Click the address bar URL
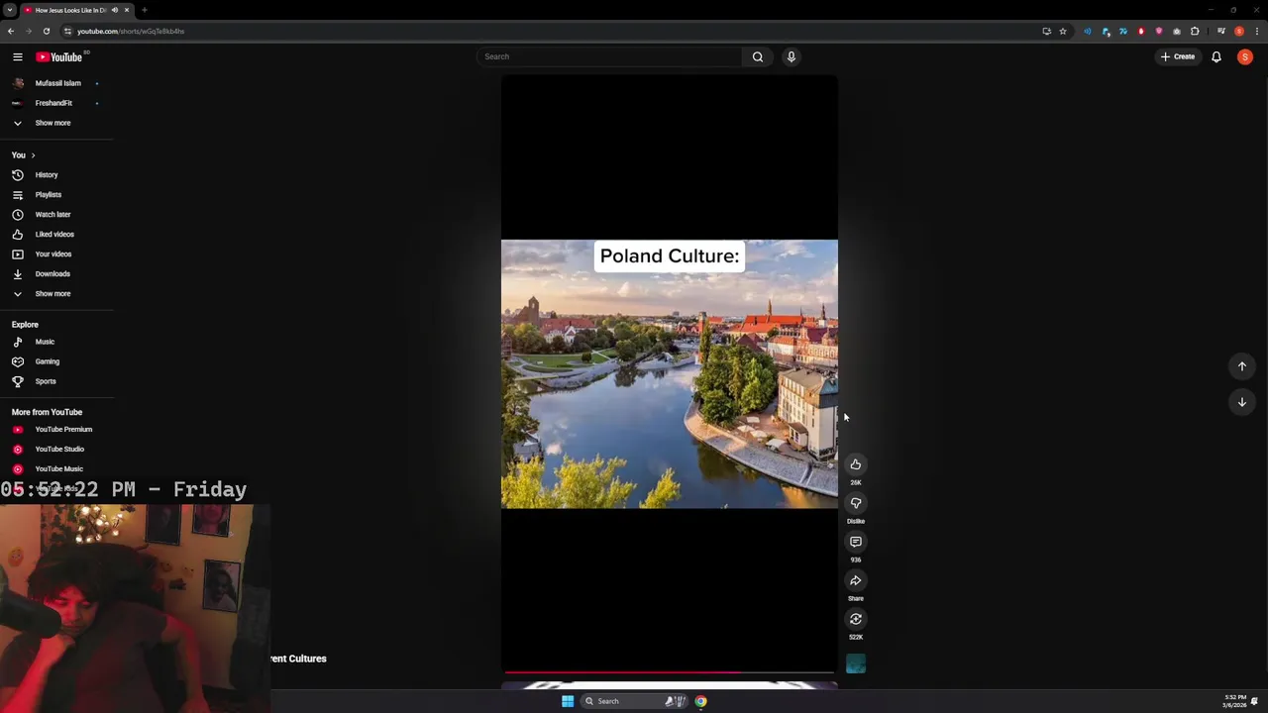 click(131, 31)
